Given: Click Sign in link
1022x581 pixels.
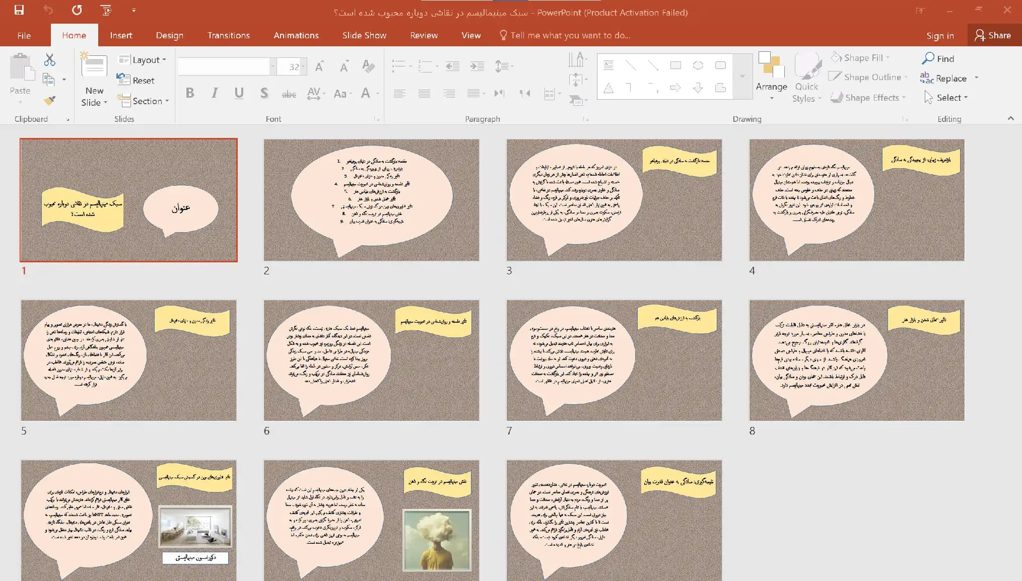Looking at the screenshot, I should 940,35.
